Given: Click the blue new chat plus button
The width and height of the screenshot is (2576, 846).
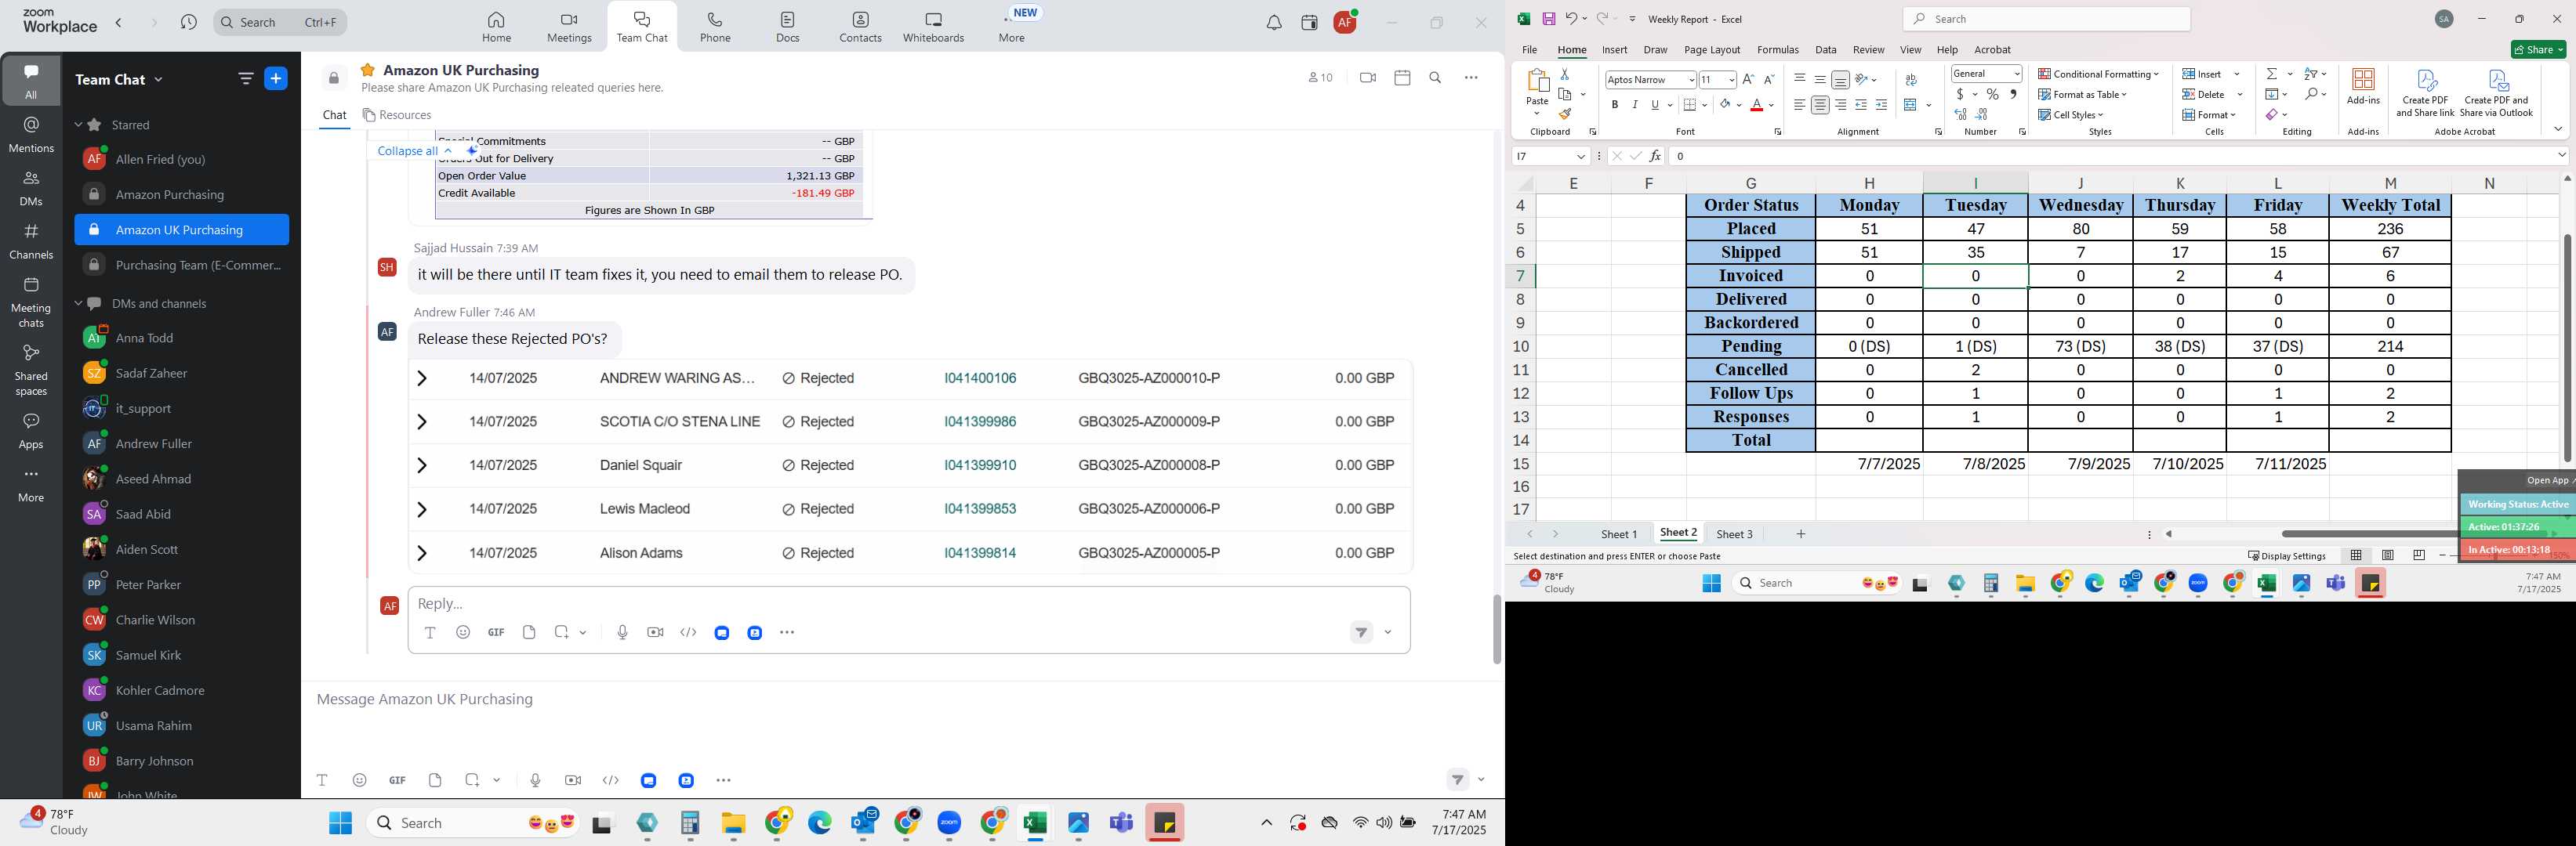Looking at the screenshot, I should 276,79.
